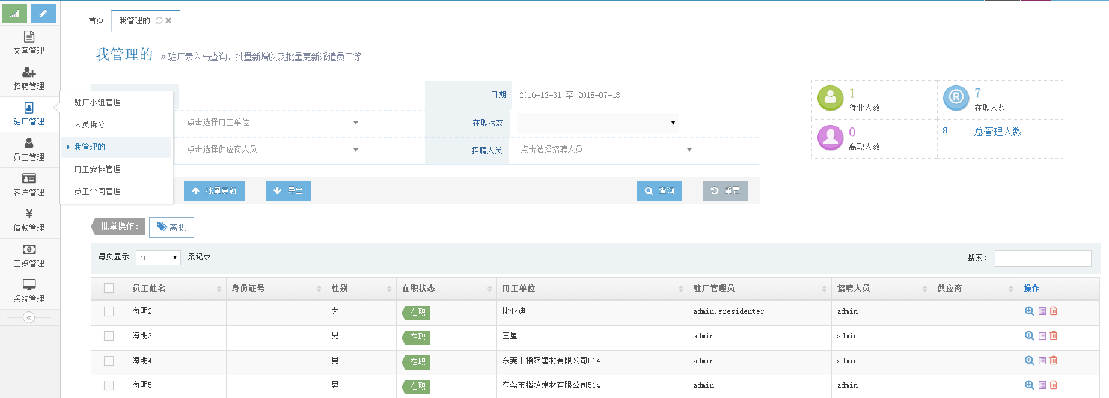Select 员工合同管理 menu item
1109x398 pixels.
116,191
